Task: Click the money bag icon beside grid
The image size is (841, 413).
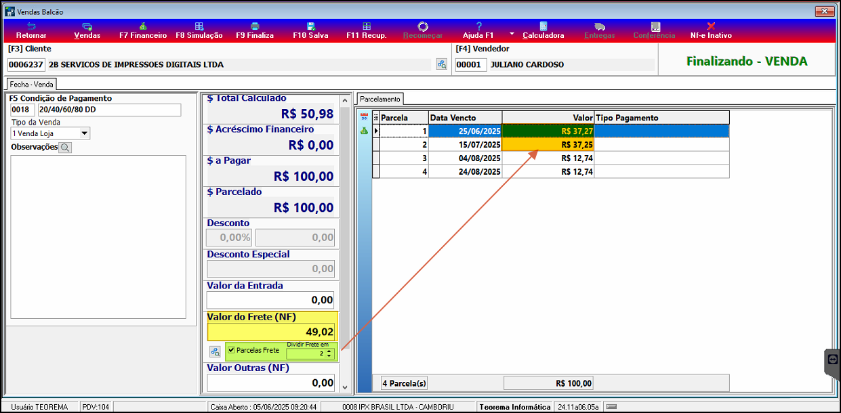Action: coord(364,130)
